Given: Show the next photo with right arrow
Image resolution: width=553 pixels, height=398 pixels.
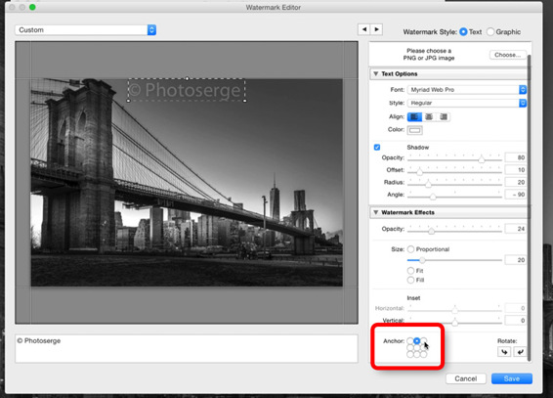Looking at the screenshot, I should pos(376,29).
